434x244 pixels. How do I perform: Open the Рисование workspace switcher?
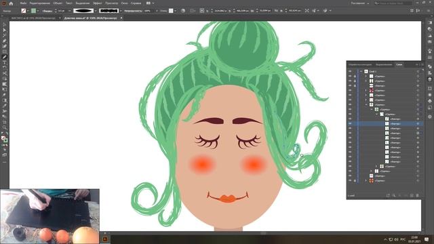(x=360, y=3)
